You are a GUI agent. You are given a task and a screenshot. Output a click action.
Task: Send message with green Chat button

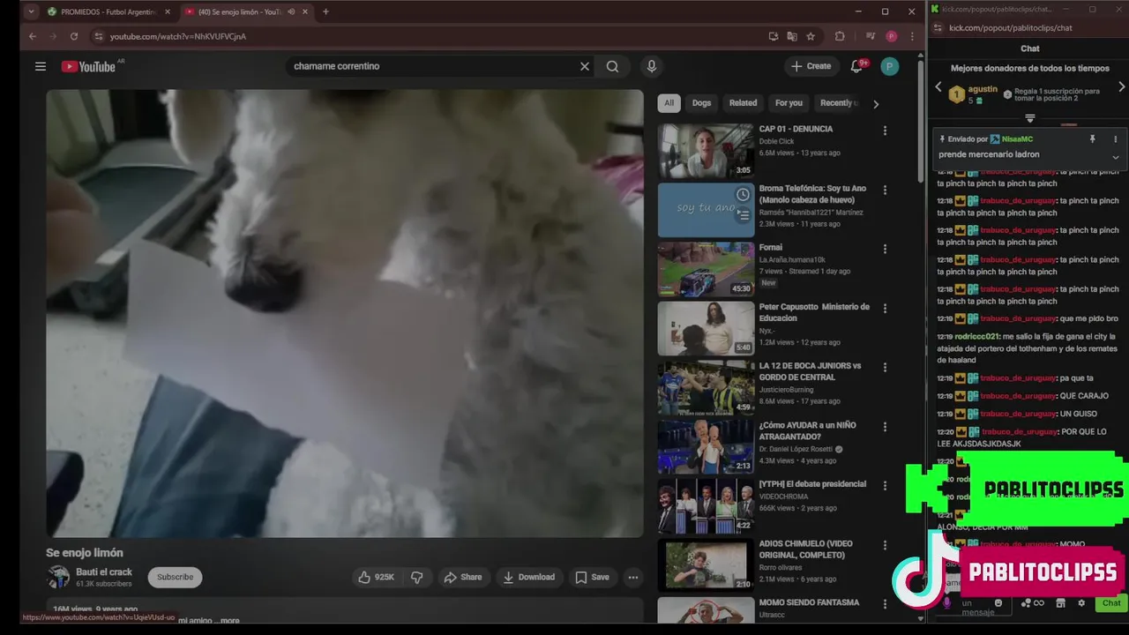click(1111, 603)
